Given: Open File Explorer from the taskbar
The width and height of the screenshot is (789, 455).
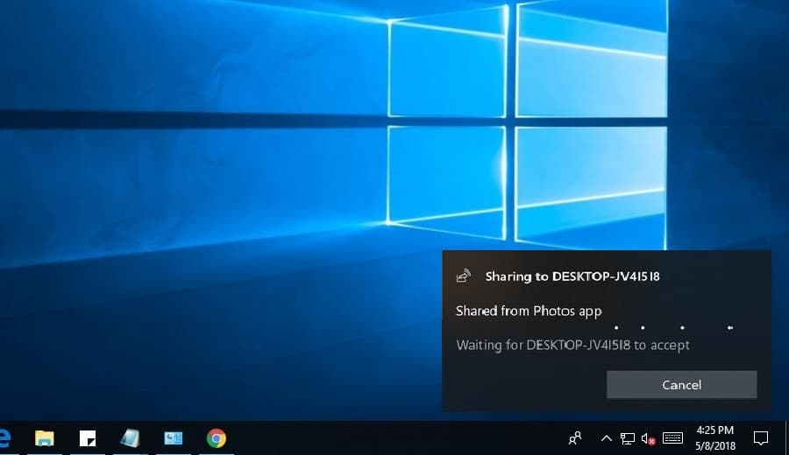Looking at the screenshot, I should point(45,438).
